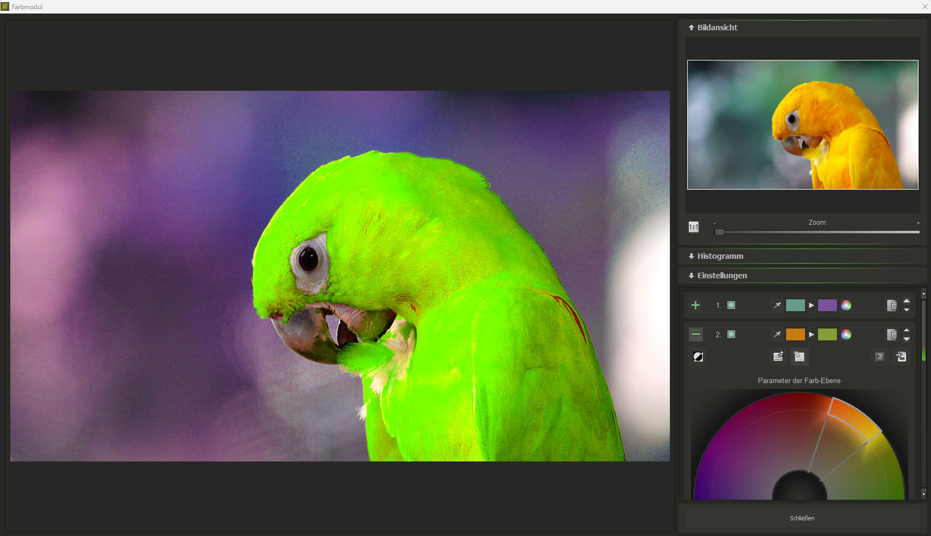Pick source color with layer 1 eyedropper

tap(777, 305)
